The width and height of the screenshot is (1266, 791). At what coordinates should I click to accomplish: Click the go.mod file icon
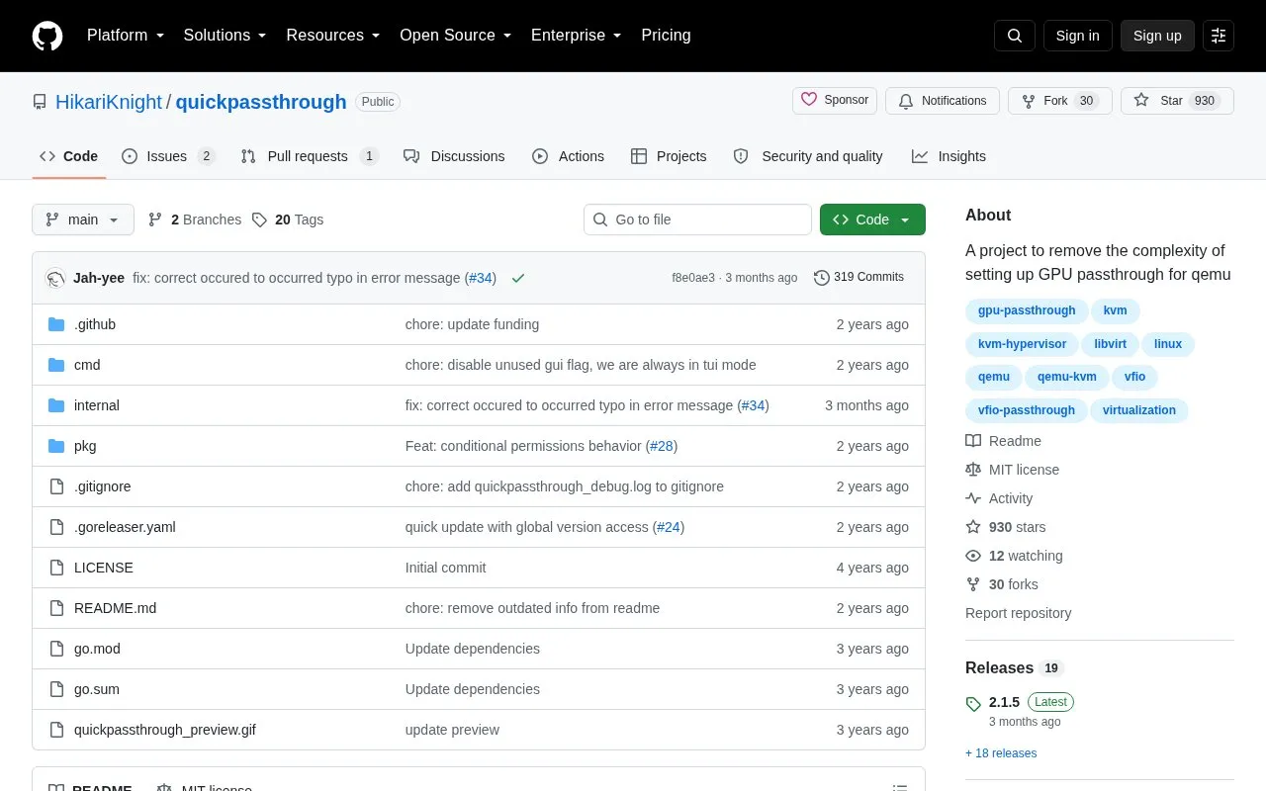tap(56, 649)
